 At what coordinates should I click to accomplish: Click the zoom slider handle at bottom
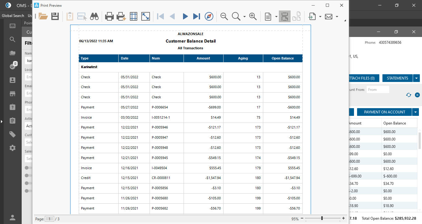click(x=322, y=218)
